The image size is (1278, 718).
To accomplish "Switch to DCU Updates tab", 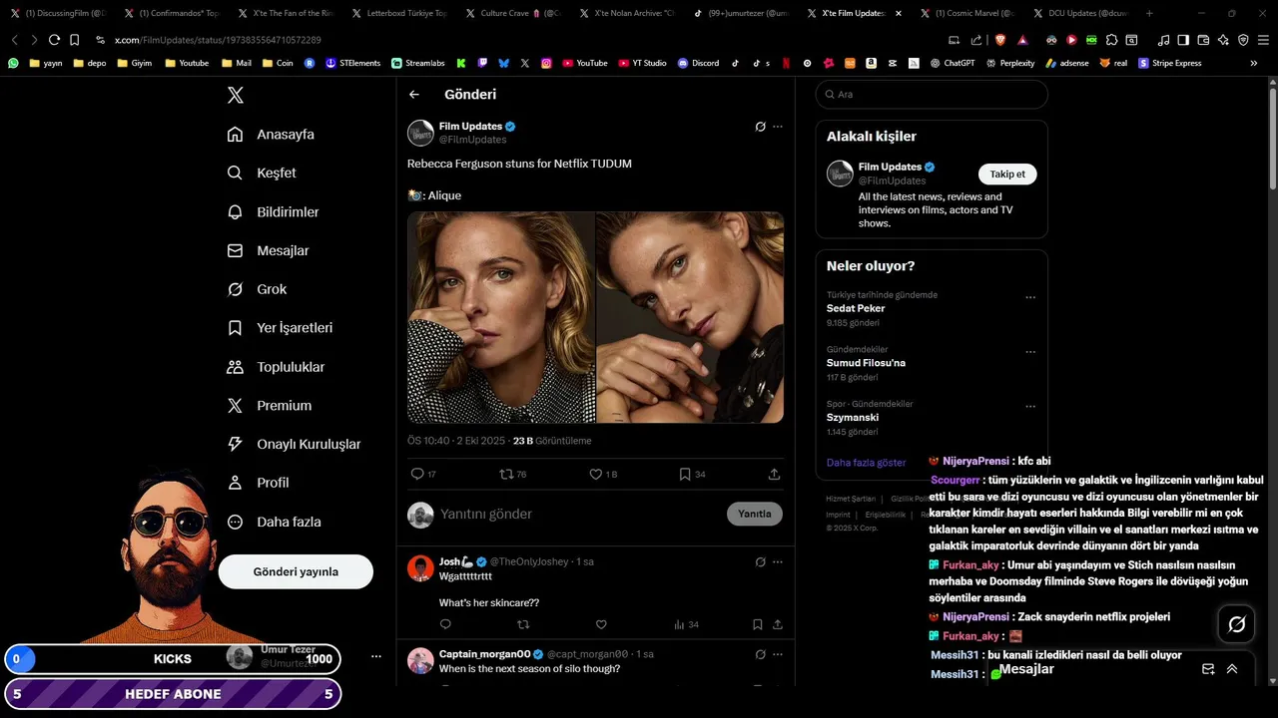I will (x=1079, y=13).
